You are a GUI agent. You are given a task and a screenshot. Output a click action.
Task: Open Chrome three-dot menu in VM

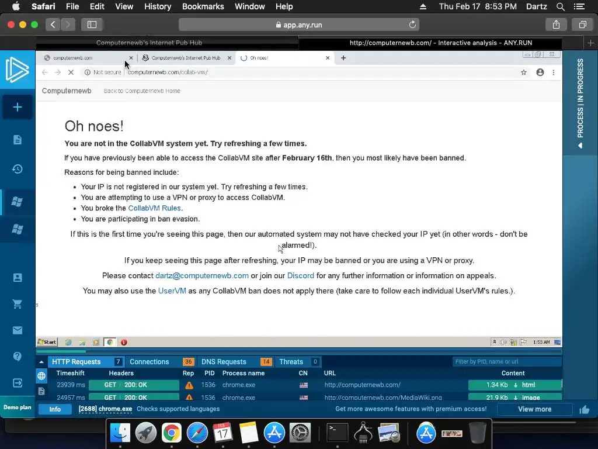pos(554,72)
